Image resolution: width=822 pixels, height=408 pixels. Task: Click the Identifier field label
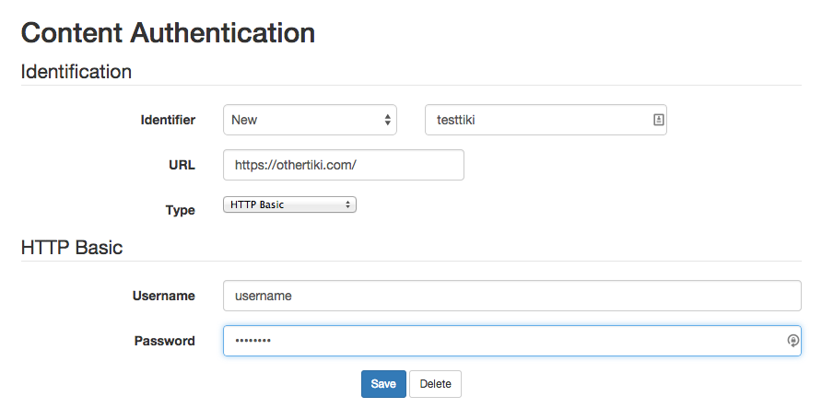[168, 120]
